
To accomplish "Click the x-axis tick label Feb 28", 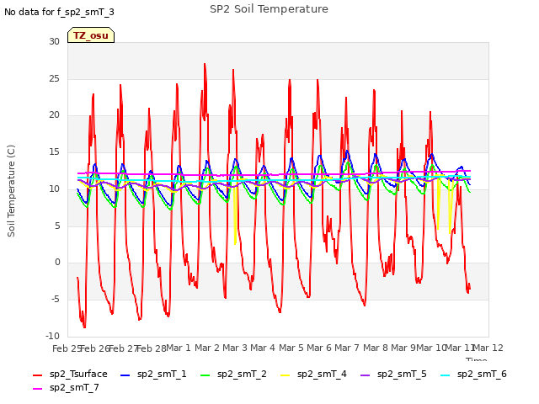I will (x=152, y=348).
